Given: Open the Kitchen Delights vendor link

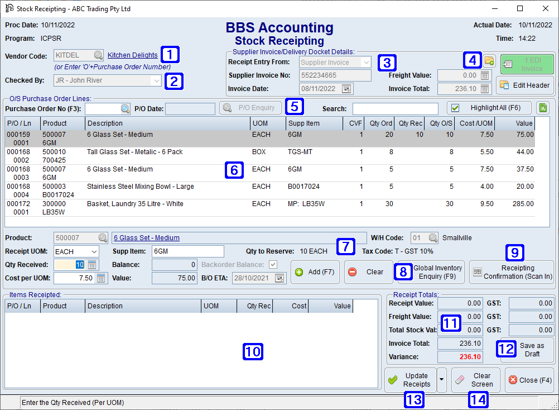Looking at the screenshot, I should [132, 55].
